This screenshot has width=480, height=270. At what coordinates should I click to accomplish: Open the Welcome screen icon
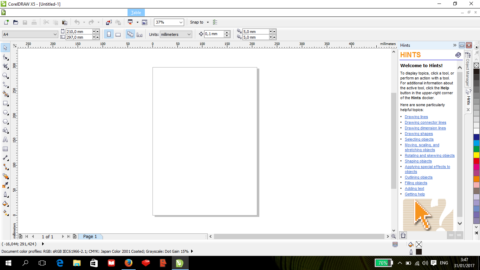pyautogui.click(x=144, y=22)
